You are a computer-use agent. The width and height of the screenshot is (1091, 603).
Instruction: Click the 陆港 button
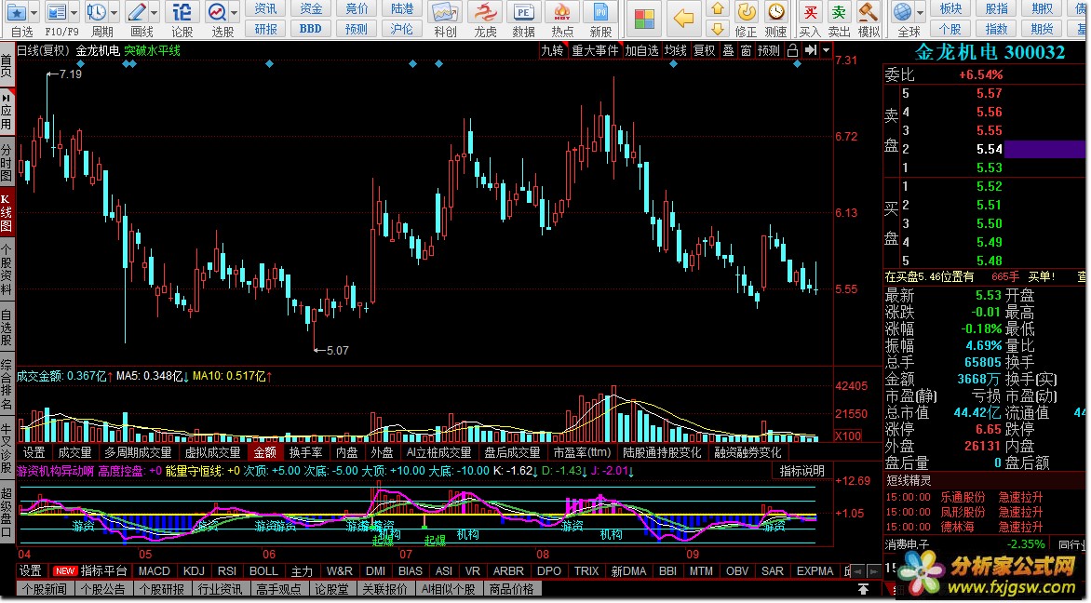(401, 9)
